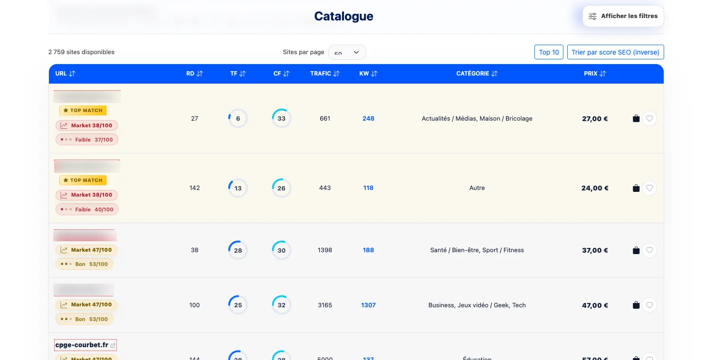Viewport: 715px width, 360px height.
Task: Click Business, Jeux vidéo / Geek, Tech text
Action: pyautogui.click(x=477, y=305)
